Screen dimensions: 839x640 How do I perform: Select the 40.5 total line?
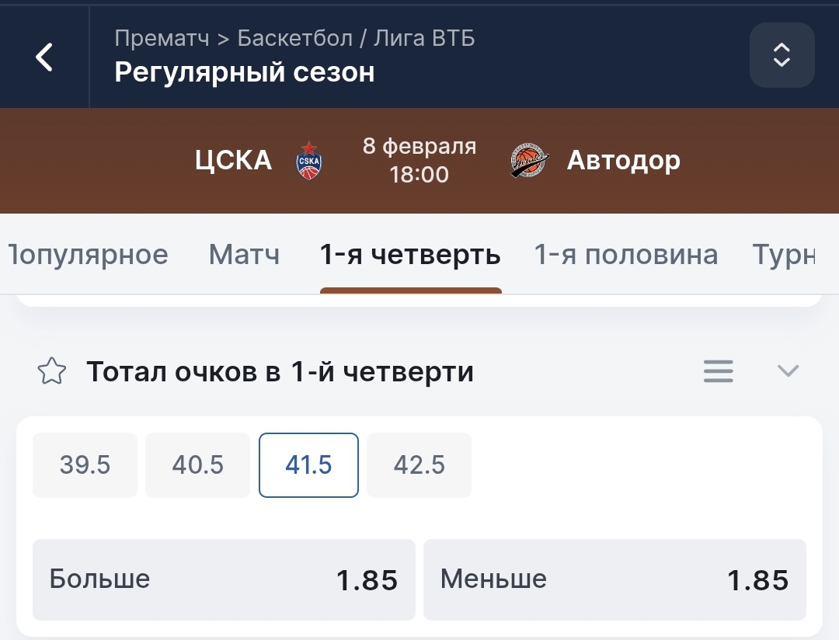[x=197, y=464]
